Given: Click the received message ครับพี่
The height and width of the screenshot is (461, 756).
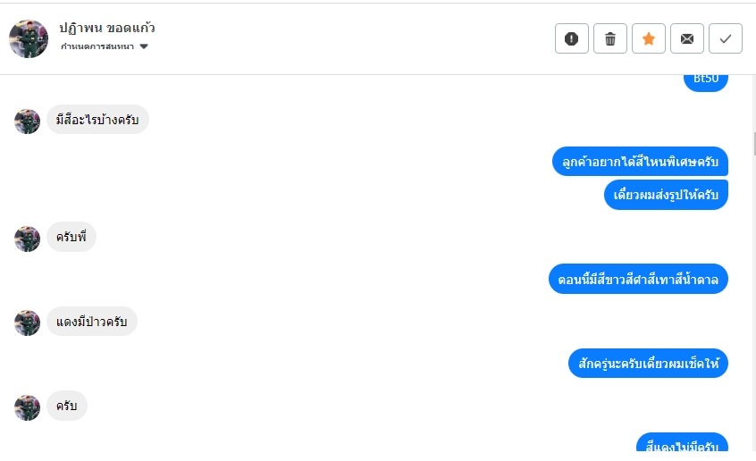Looking at the screenshot, I should coord(71,238).
